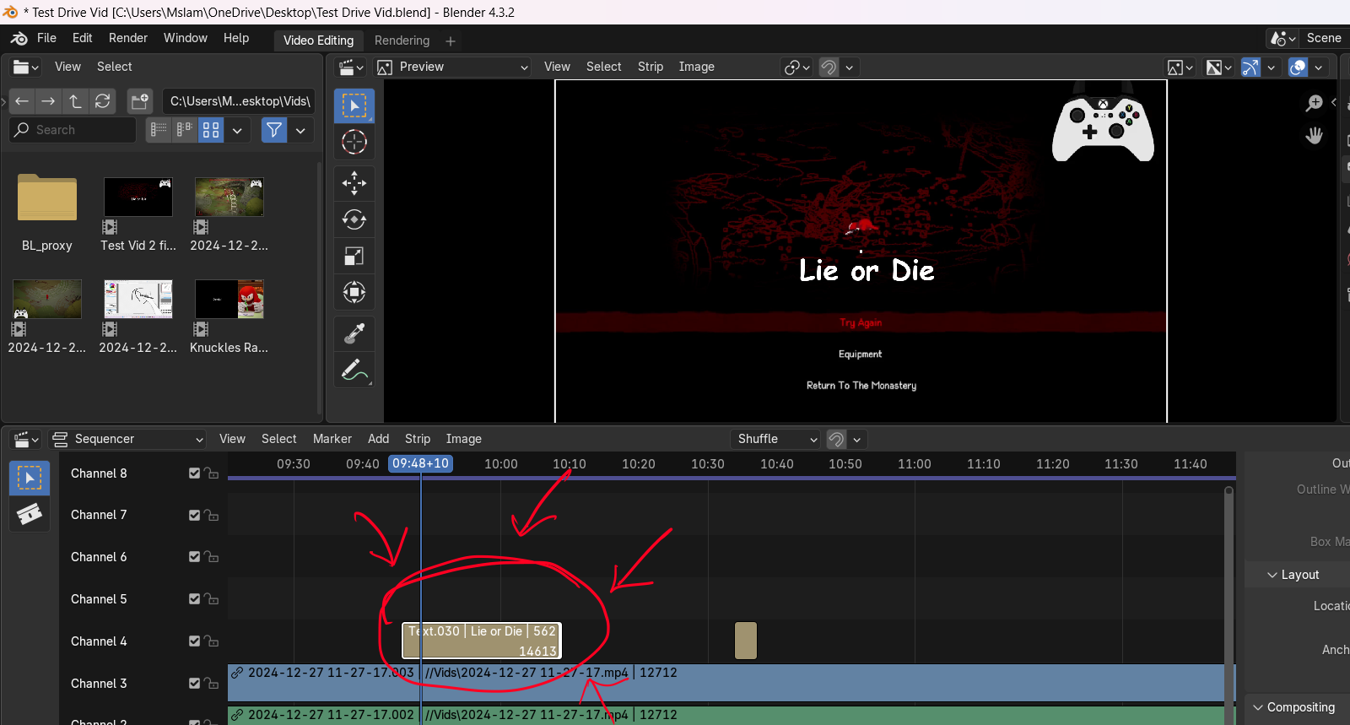Select the Blade tool in the Sequencer
The width and height of the screenshot is (1350, 725).
coord(30,514)
